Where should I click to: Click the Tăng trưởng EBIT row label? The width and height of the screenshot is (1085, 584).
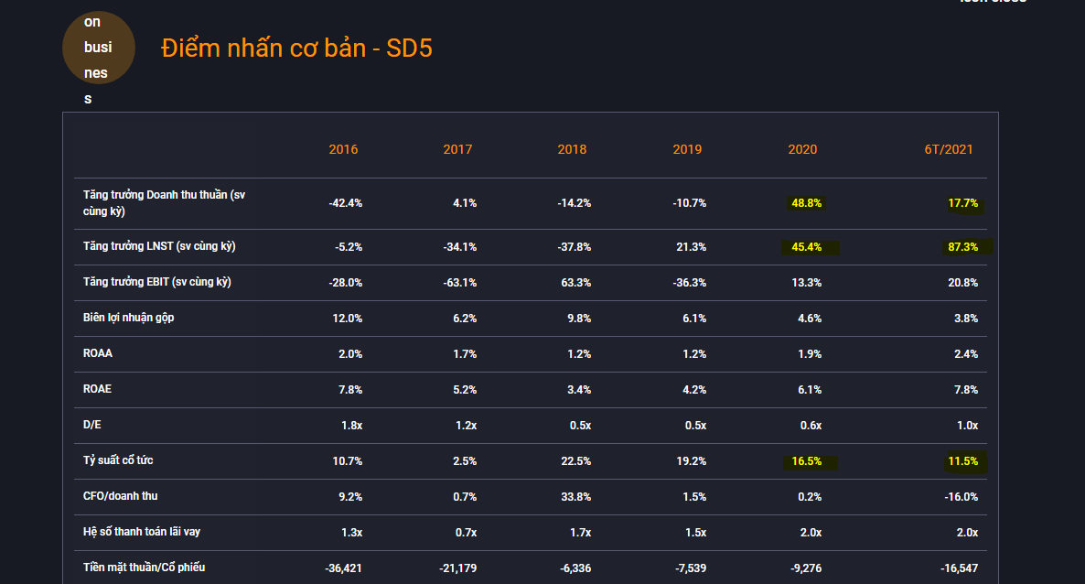156,282
